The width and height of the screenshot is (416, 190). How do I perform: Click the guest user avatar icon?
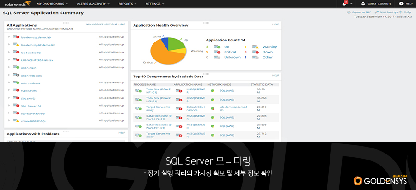[363, 3]
